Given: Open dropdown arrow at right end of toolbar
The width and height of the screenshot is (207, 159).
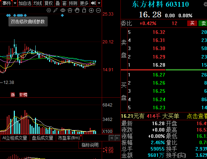Looking at the screenshot, I should point(99,3).
